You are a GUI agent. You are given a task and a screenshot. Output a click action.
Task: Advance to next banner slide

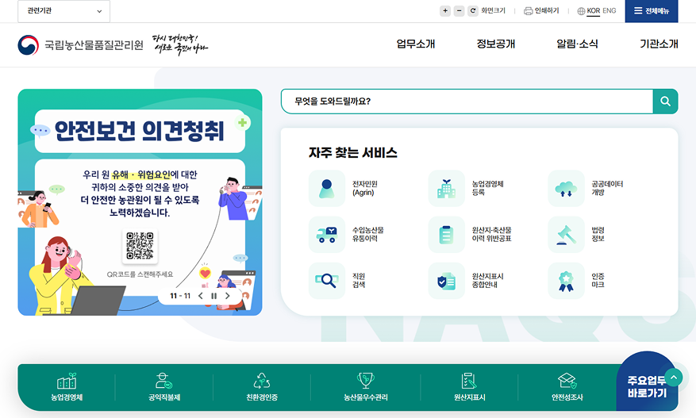[x=228, y=296]
